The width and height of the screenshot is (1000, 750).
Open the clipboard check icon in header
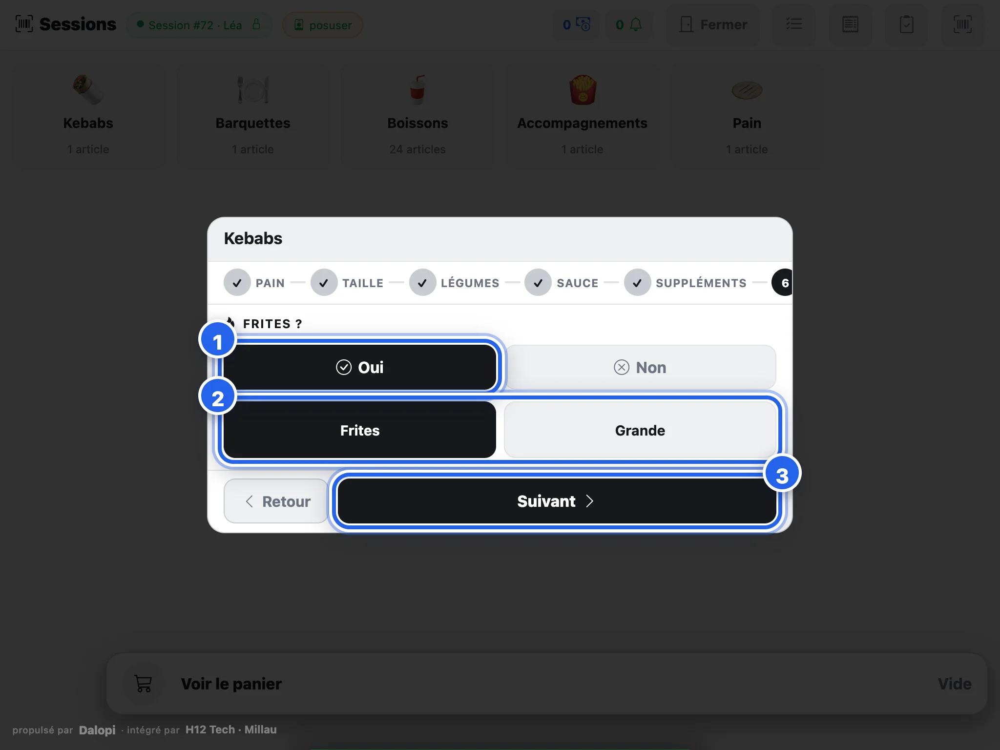click(906, 24)
